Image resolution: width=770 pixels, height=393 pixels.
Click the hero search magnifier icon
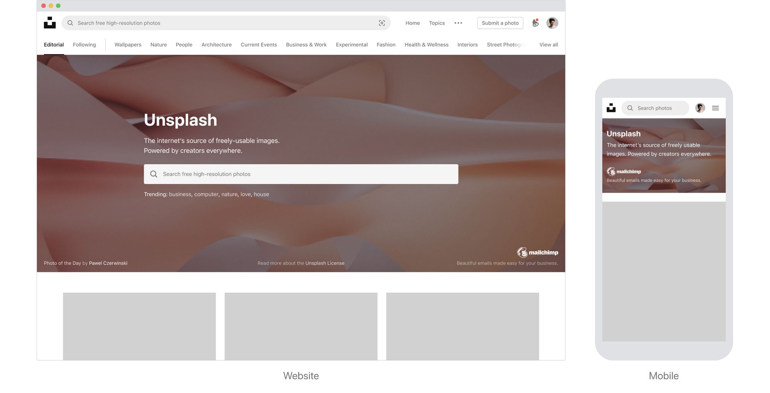[154, 174]
